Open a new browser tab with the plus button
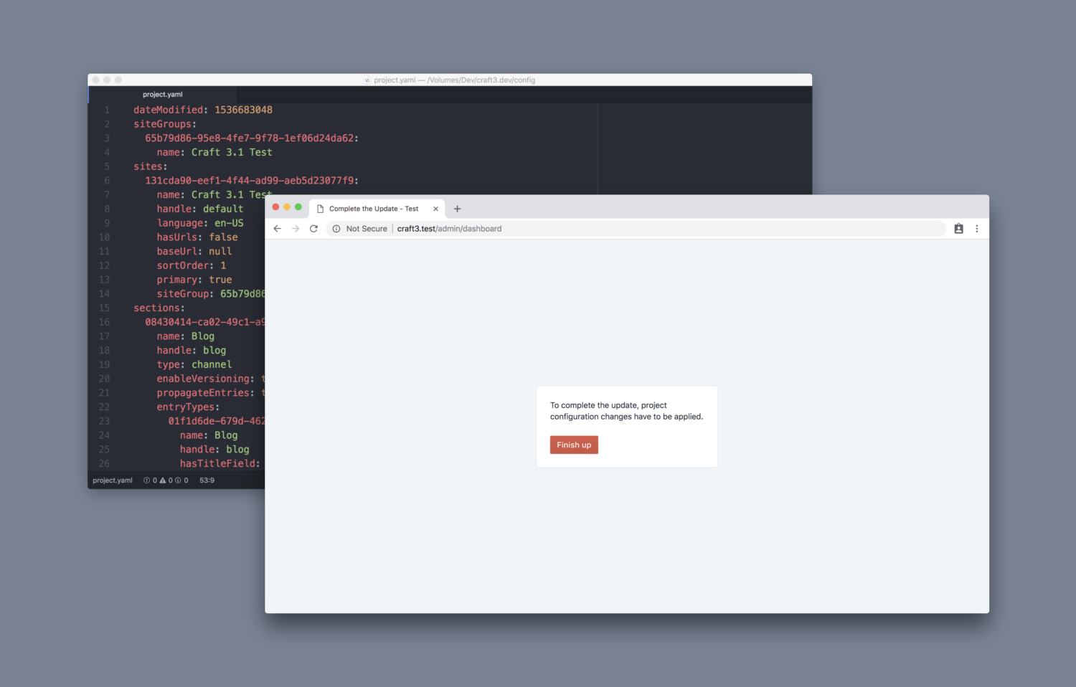 click(x=457, y=208)
